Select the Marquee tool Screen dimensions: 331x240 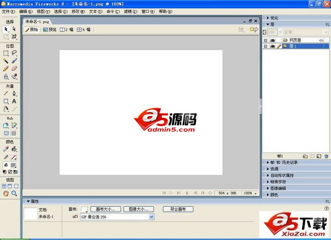point(6,53)
